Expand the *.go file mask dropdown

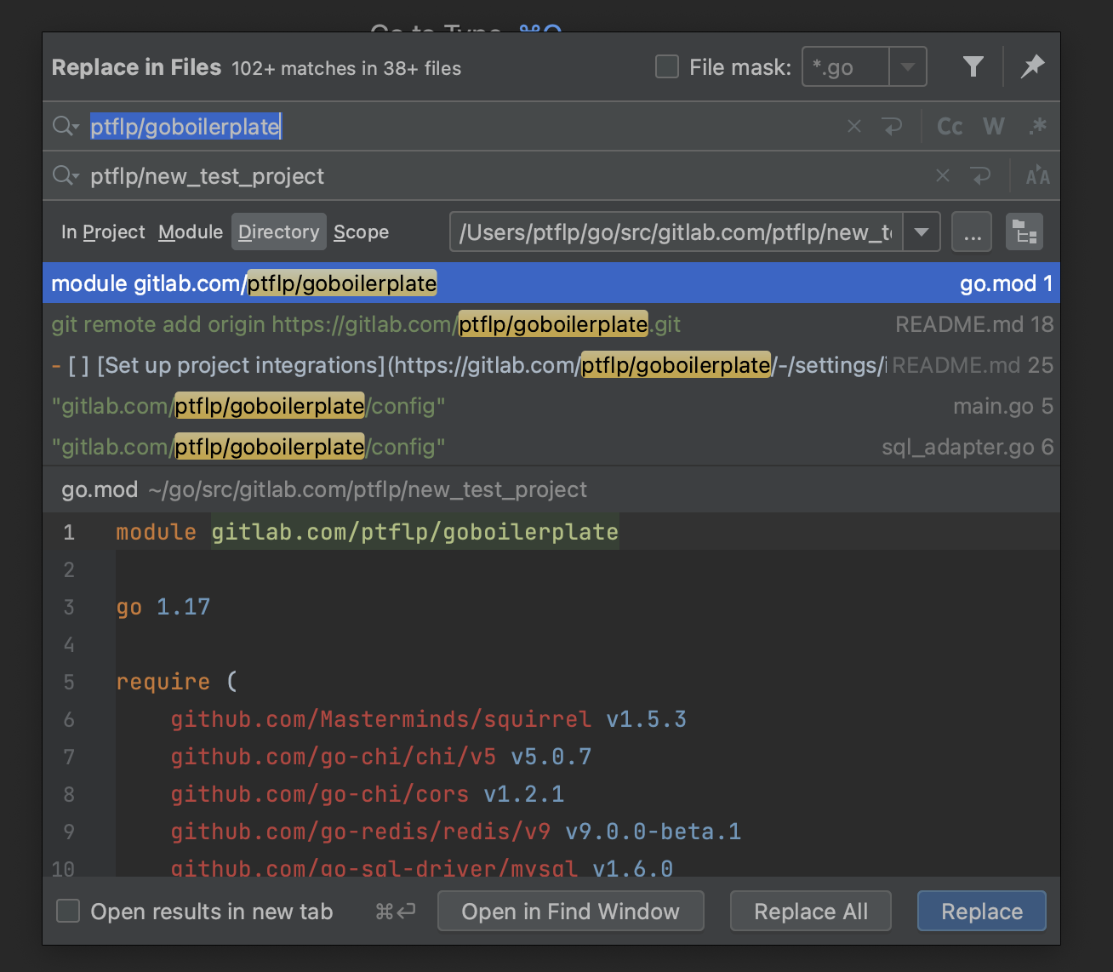point(908,66)
